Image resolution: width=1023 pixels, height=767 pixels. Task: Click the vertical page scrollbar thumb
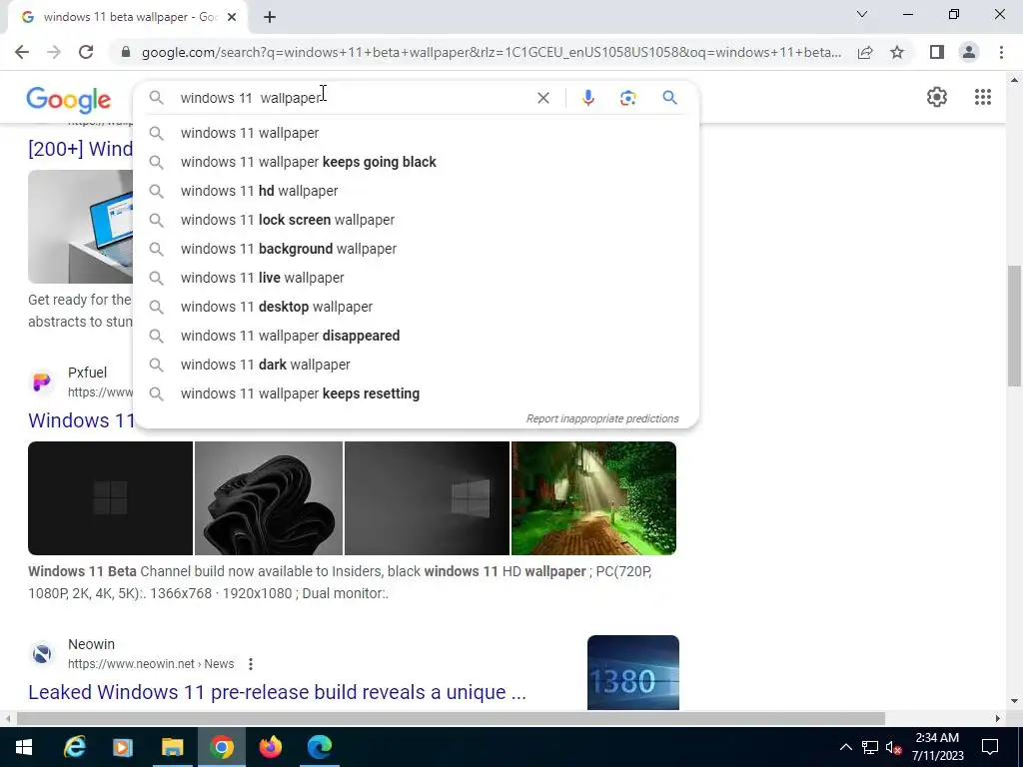[x=1014, y=326]
